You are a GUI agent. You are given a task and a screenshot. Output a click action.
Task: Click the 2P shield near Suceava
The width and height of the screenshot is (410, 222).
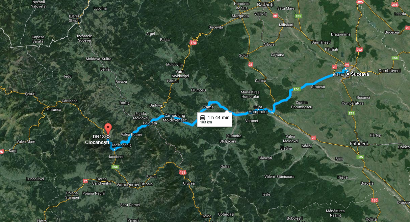[335, 67]
